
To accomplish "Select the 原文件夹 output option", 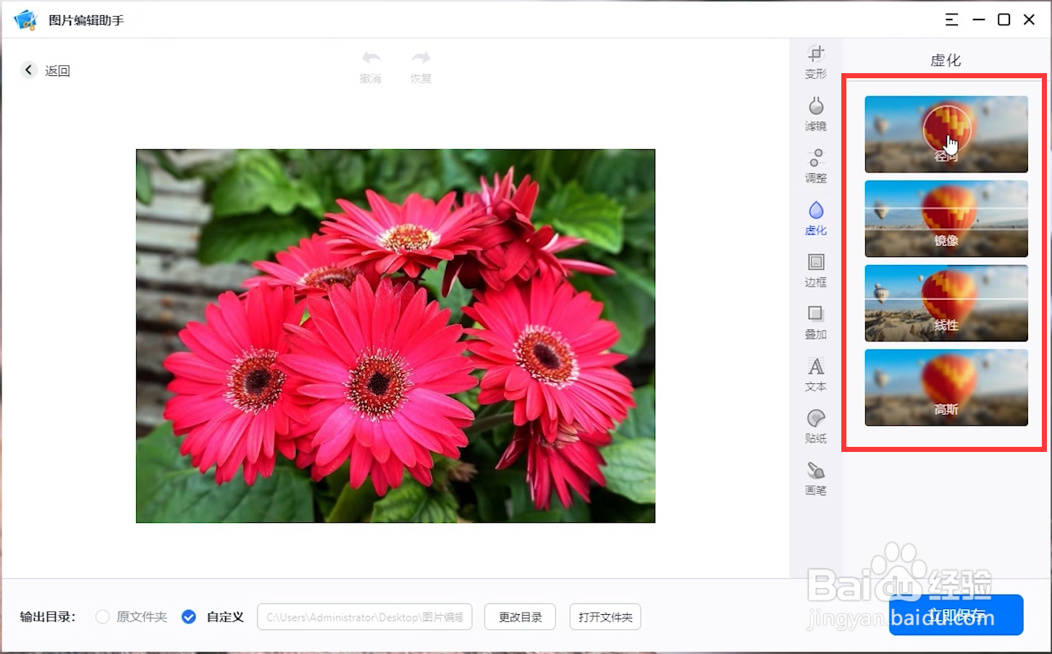I will click(102, 616).
